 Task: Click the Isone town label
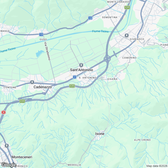tap(100, 134)
